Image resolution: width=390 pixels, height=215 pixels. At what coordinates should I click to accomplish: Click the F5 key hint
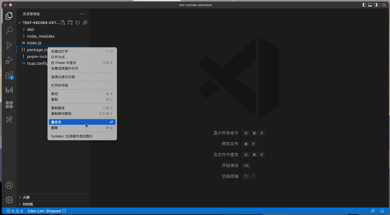pyautogui.click(x=246, y=166)
